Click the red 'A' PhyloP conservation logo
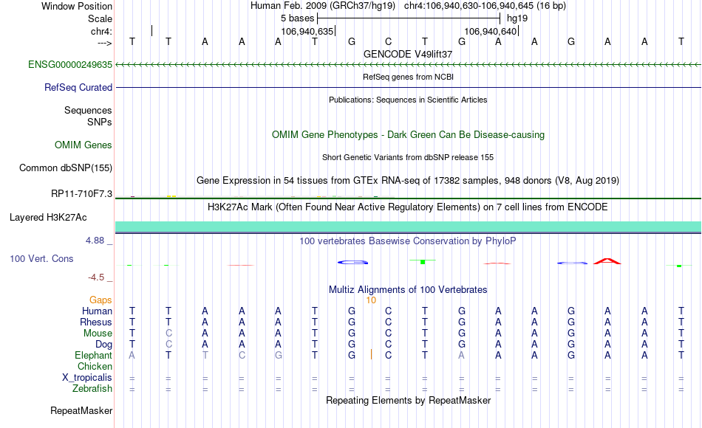The height and width of the screenshot is (428, 702). coord(607,261)
